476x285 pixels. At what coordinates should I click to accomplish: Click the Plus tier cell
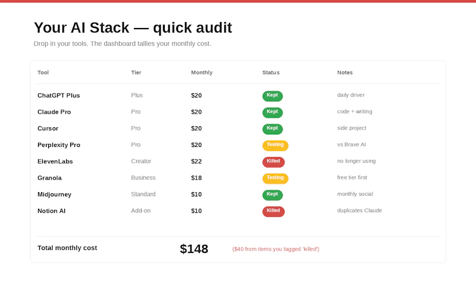137,95
